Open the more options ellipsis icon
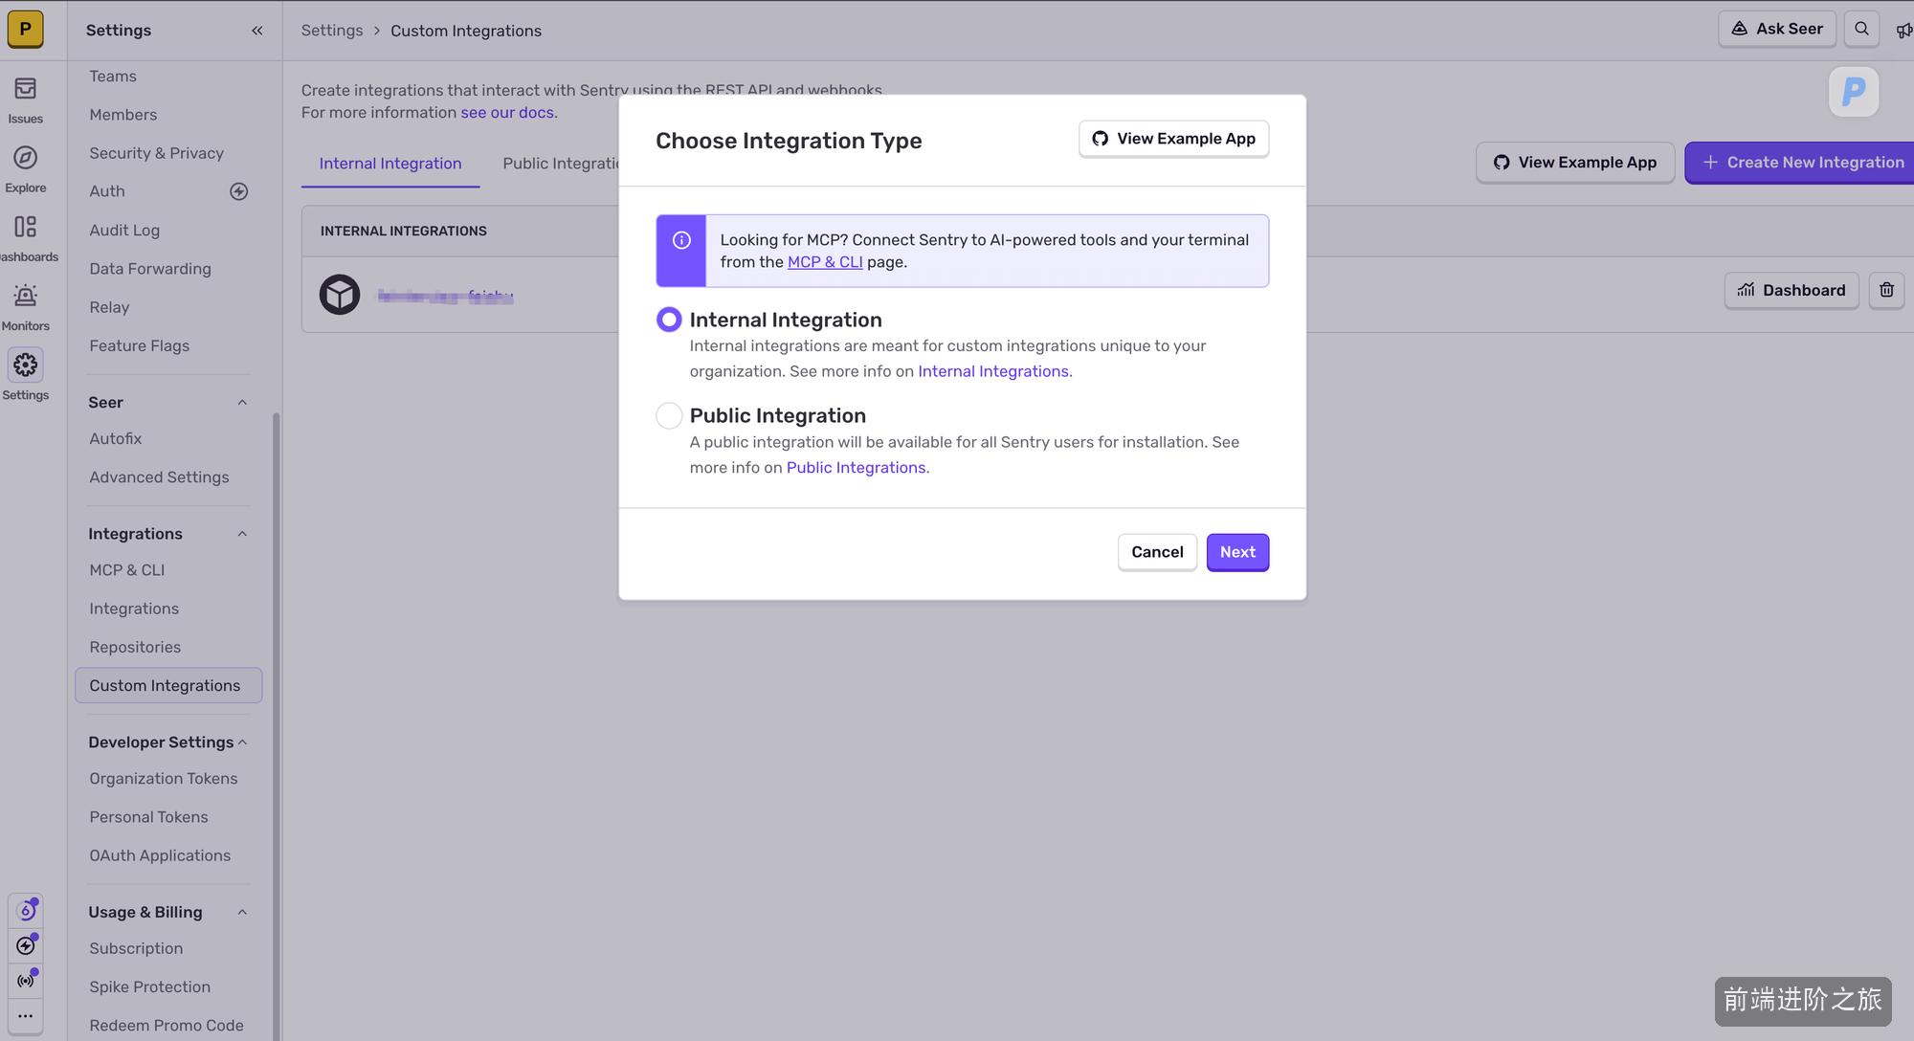The height and width of the screenshot is (1041, 1914). tap(26, 1016)
